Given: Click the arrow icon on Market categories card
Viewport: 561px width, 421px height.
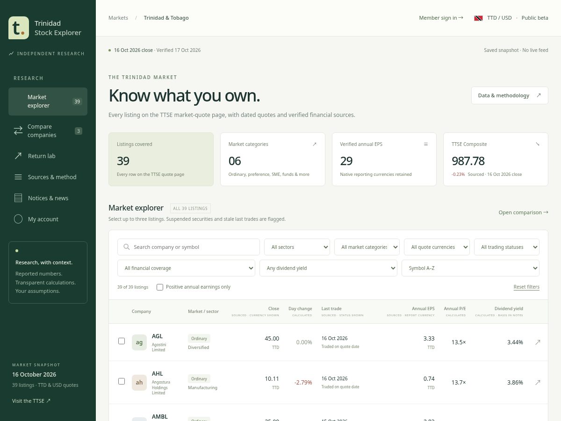Looking at the screenshot, I should click(x=315, y=144).
